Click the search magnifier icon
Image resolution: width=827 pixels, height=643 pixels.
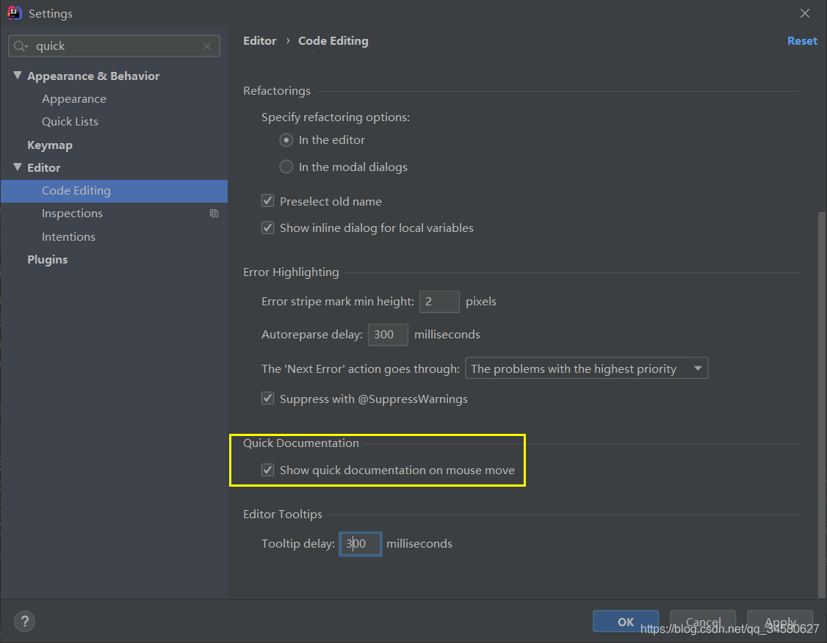(21, 46)
